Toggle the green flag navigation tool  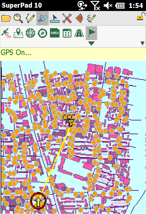pyautogui.click(x=92, y=33)
